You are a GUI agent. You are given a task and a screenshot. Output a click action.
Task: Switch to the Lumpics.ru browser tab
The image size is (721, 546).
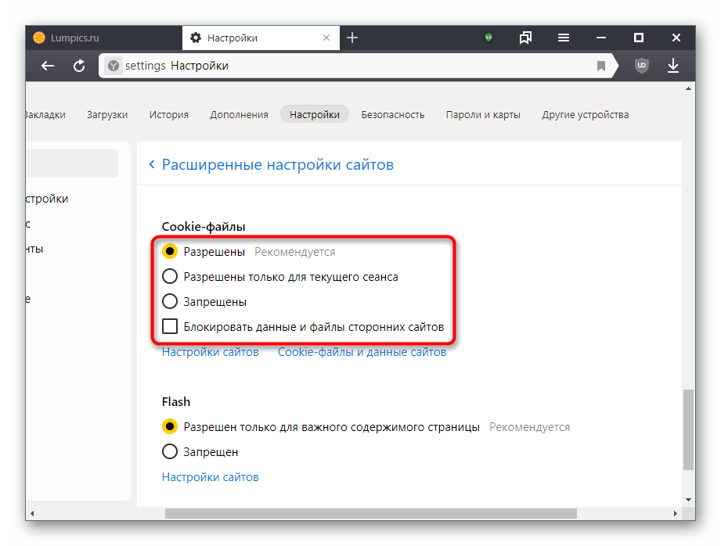[x=104, y=38]
